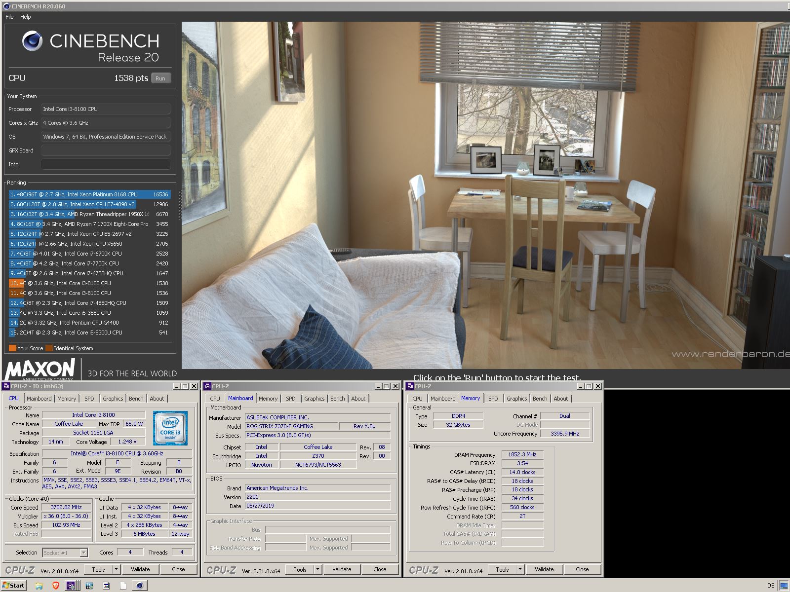
Task: Select ranking row Core i5-5300U CPU
Action: point(89,333)
